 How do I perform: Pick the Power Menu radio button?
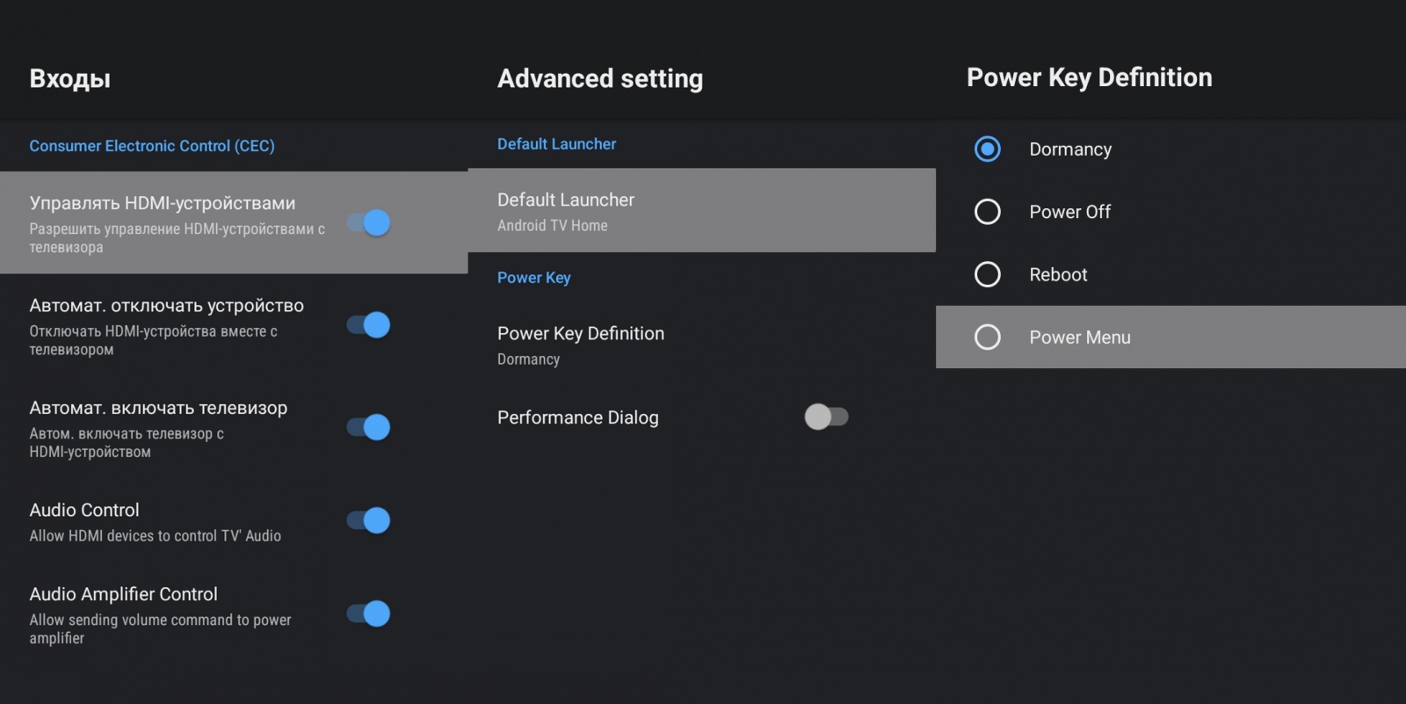988,337
